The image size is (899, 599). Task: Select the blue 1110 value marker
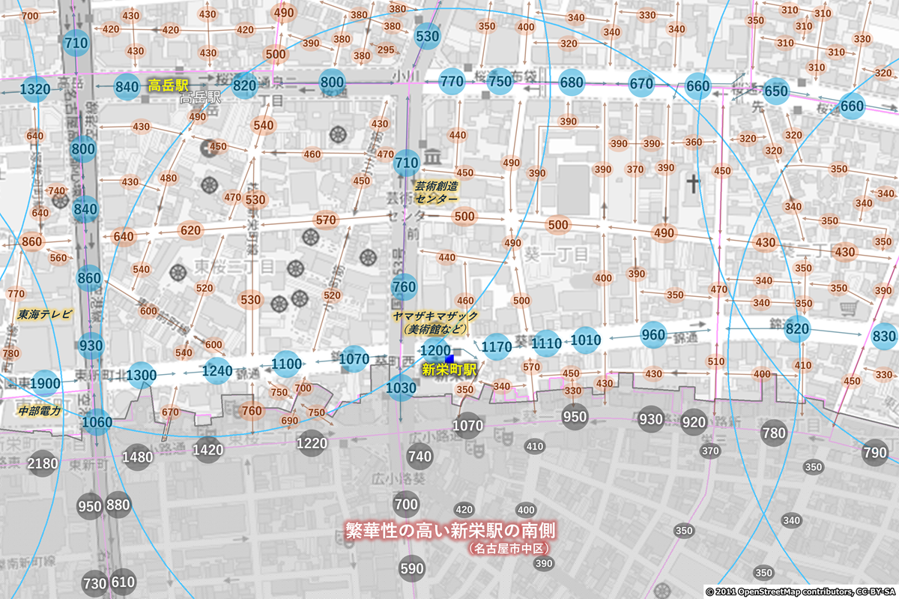click(546, 343)
